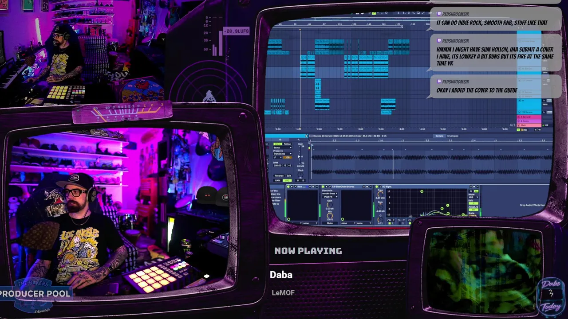Click the save preset icon on EQ Eight
The height and width of the screenshot is (319, 568).
pos(474,187)
